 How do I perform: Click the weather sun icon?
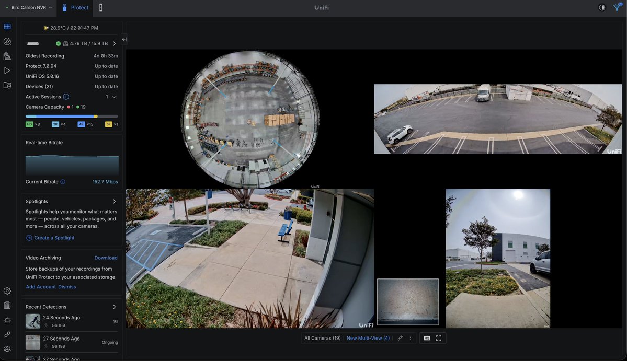tap(46, 28)
